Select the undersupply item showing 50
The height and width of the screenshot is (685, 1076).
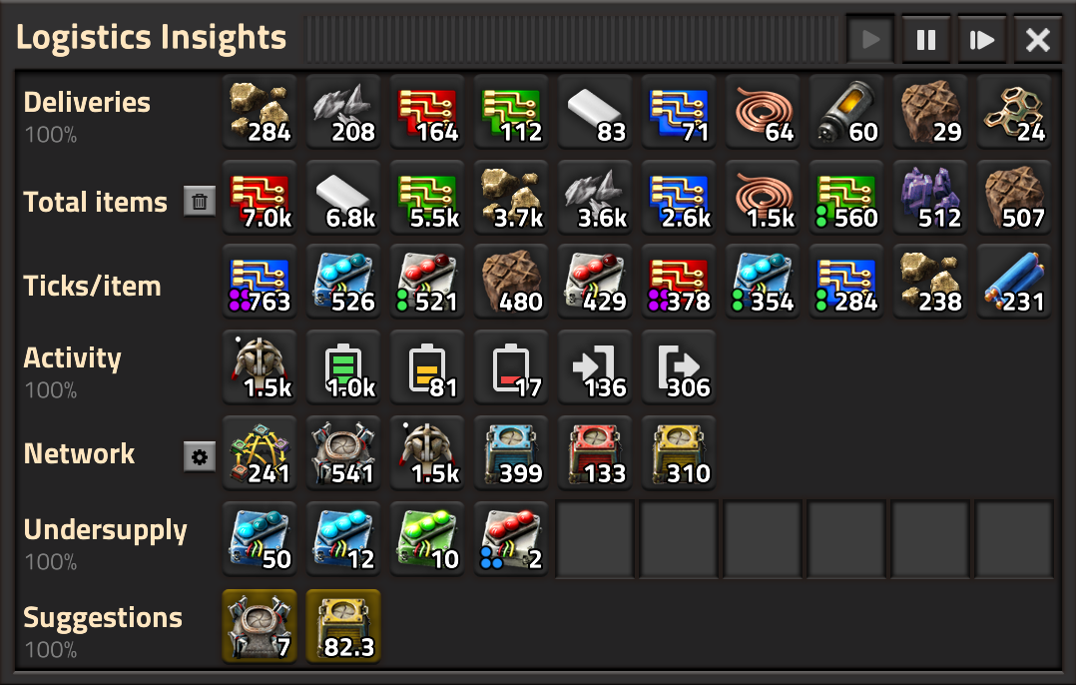click(260, 539)
